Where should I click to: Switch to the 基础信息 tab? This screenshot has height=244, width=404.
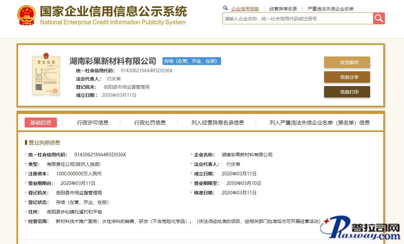tap(41, 122)
